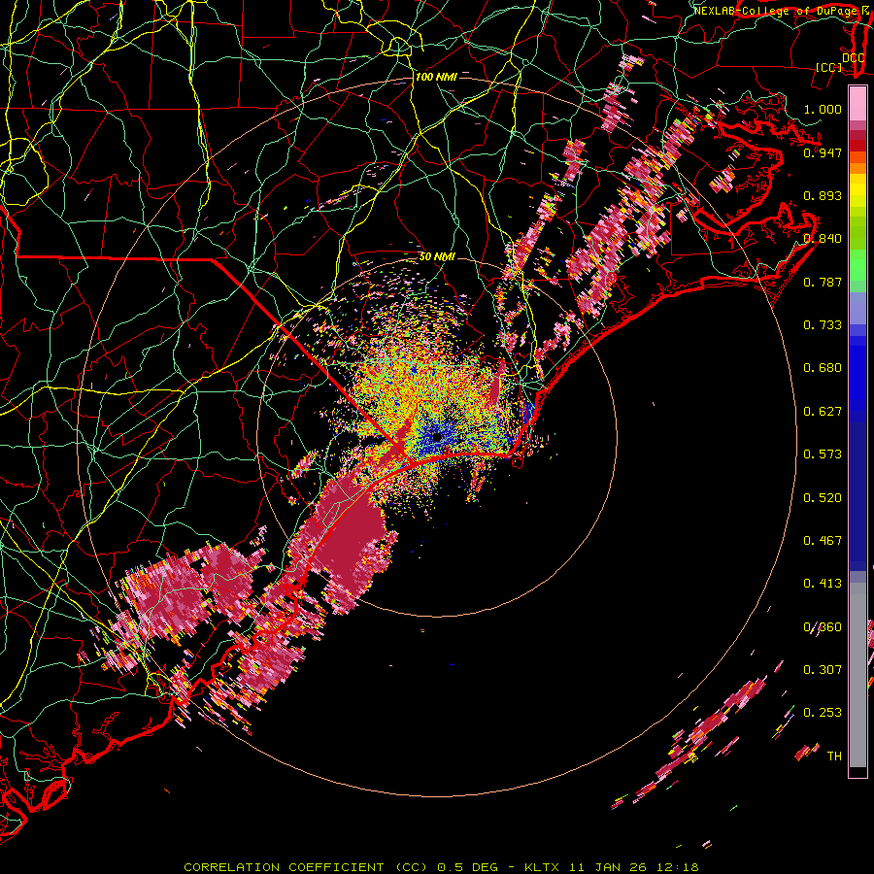The image size is (874, 874).
Task: Pick the light pink segment of the color bar
Action: [857, 104]
